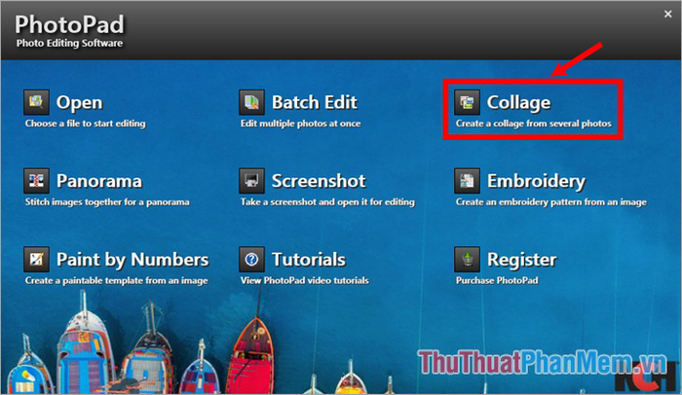Click 'Create a paintable template from an image'
682x395 pixels.
pyautogui.click(x=116, y=281)
